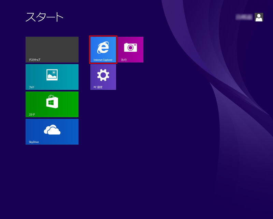Click the blurred user name

click(244, 17)
